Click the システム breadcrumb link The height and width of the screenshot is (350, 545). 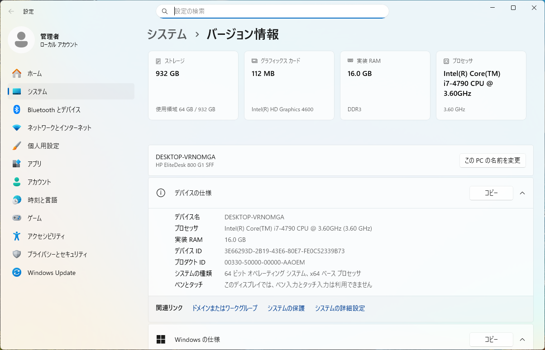click(x=167, y=34)
